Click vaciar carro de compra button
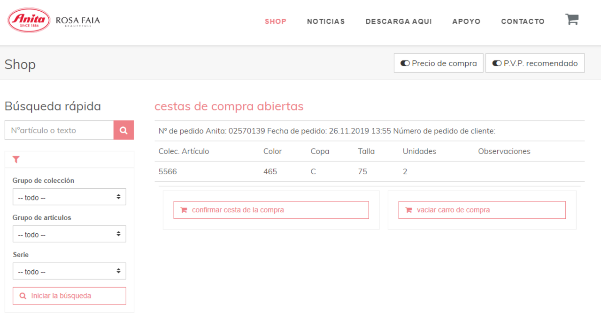 coord(482,210)
